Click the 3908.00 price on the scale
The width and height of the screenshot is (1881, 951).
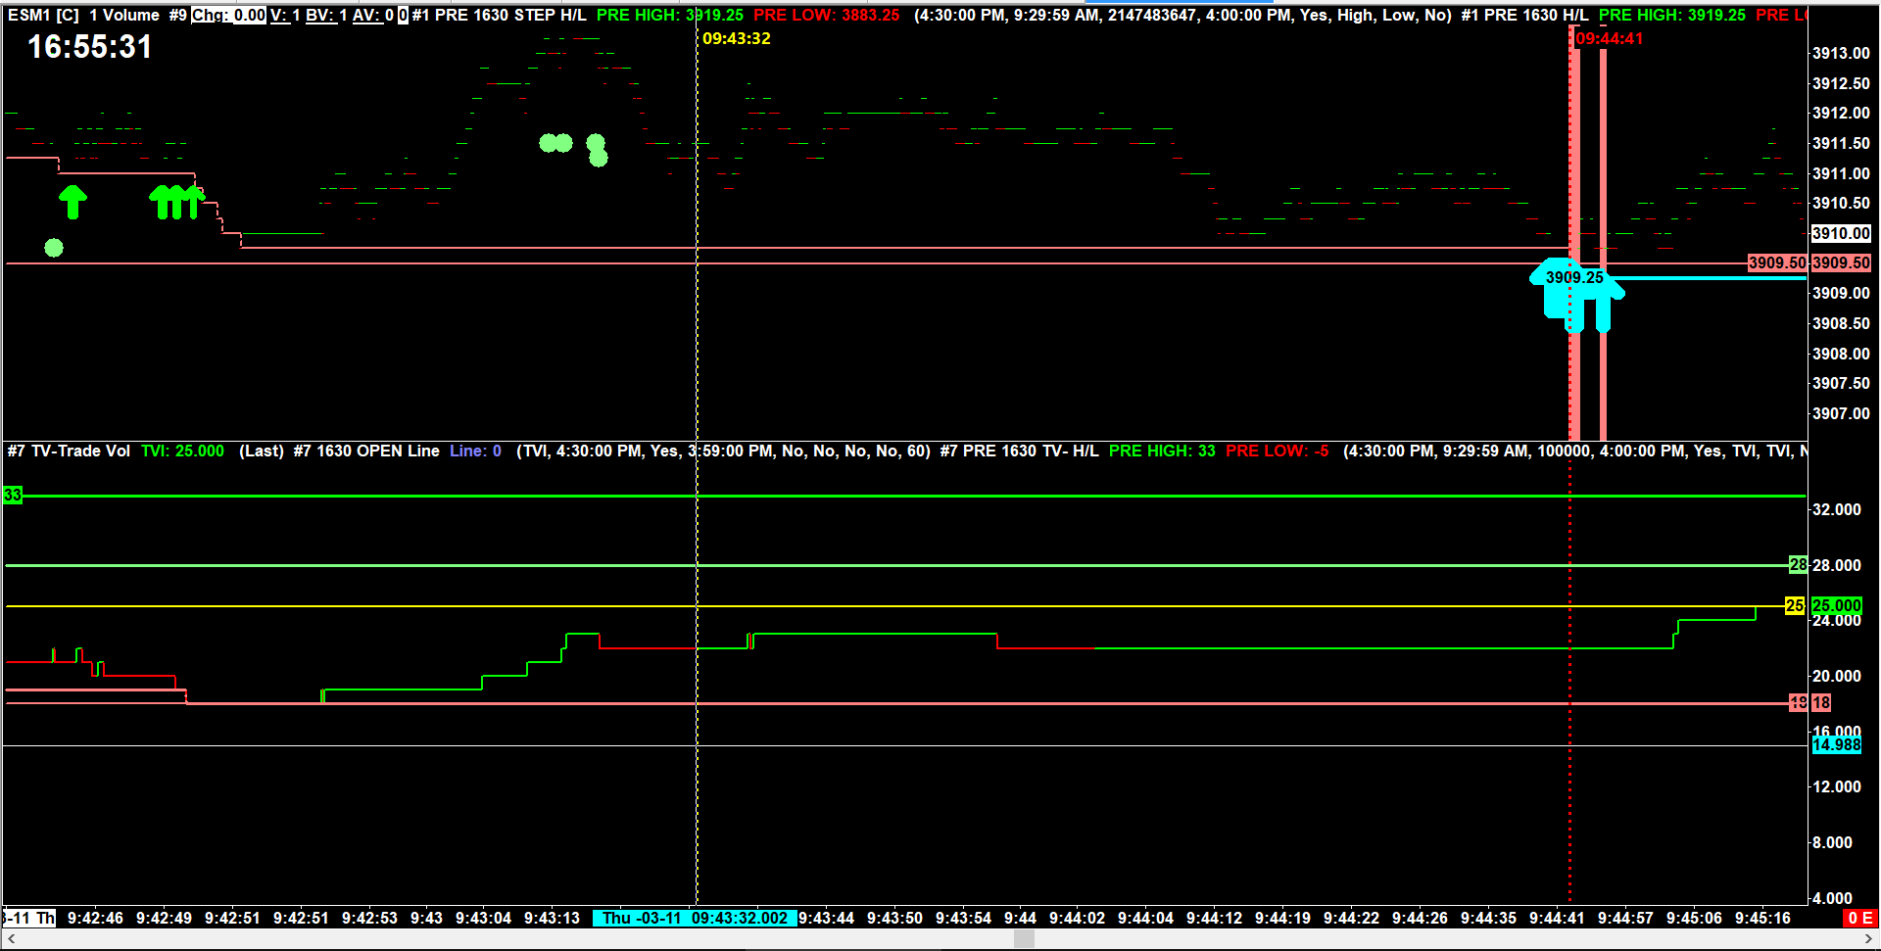pyautogui.click(x=1841, y=354)
